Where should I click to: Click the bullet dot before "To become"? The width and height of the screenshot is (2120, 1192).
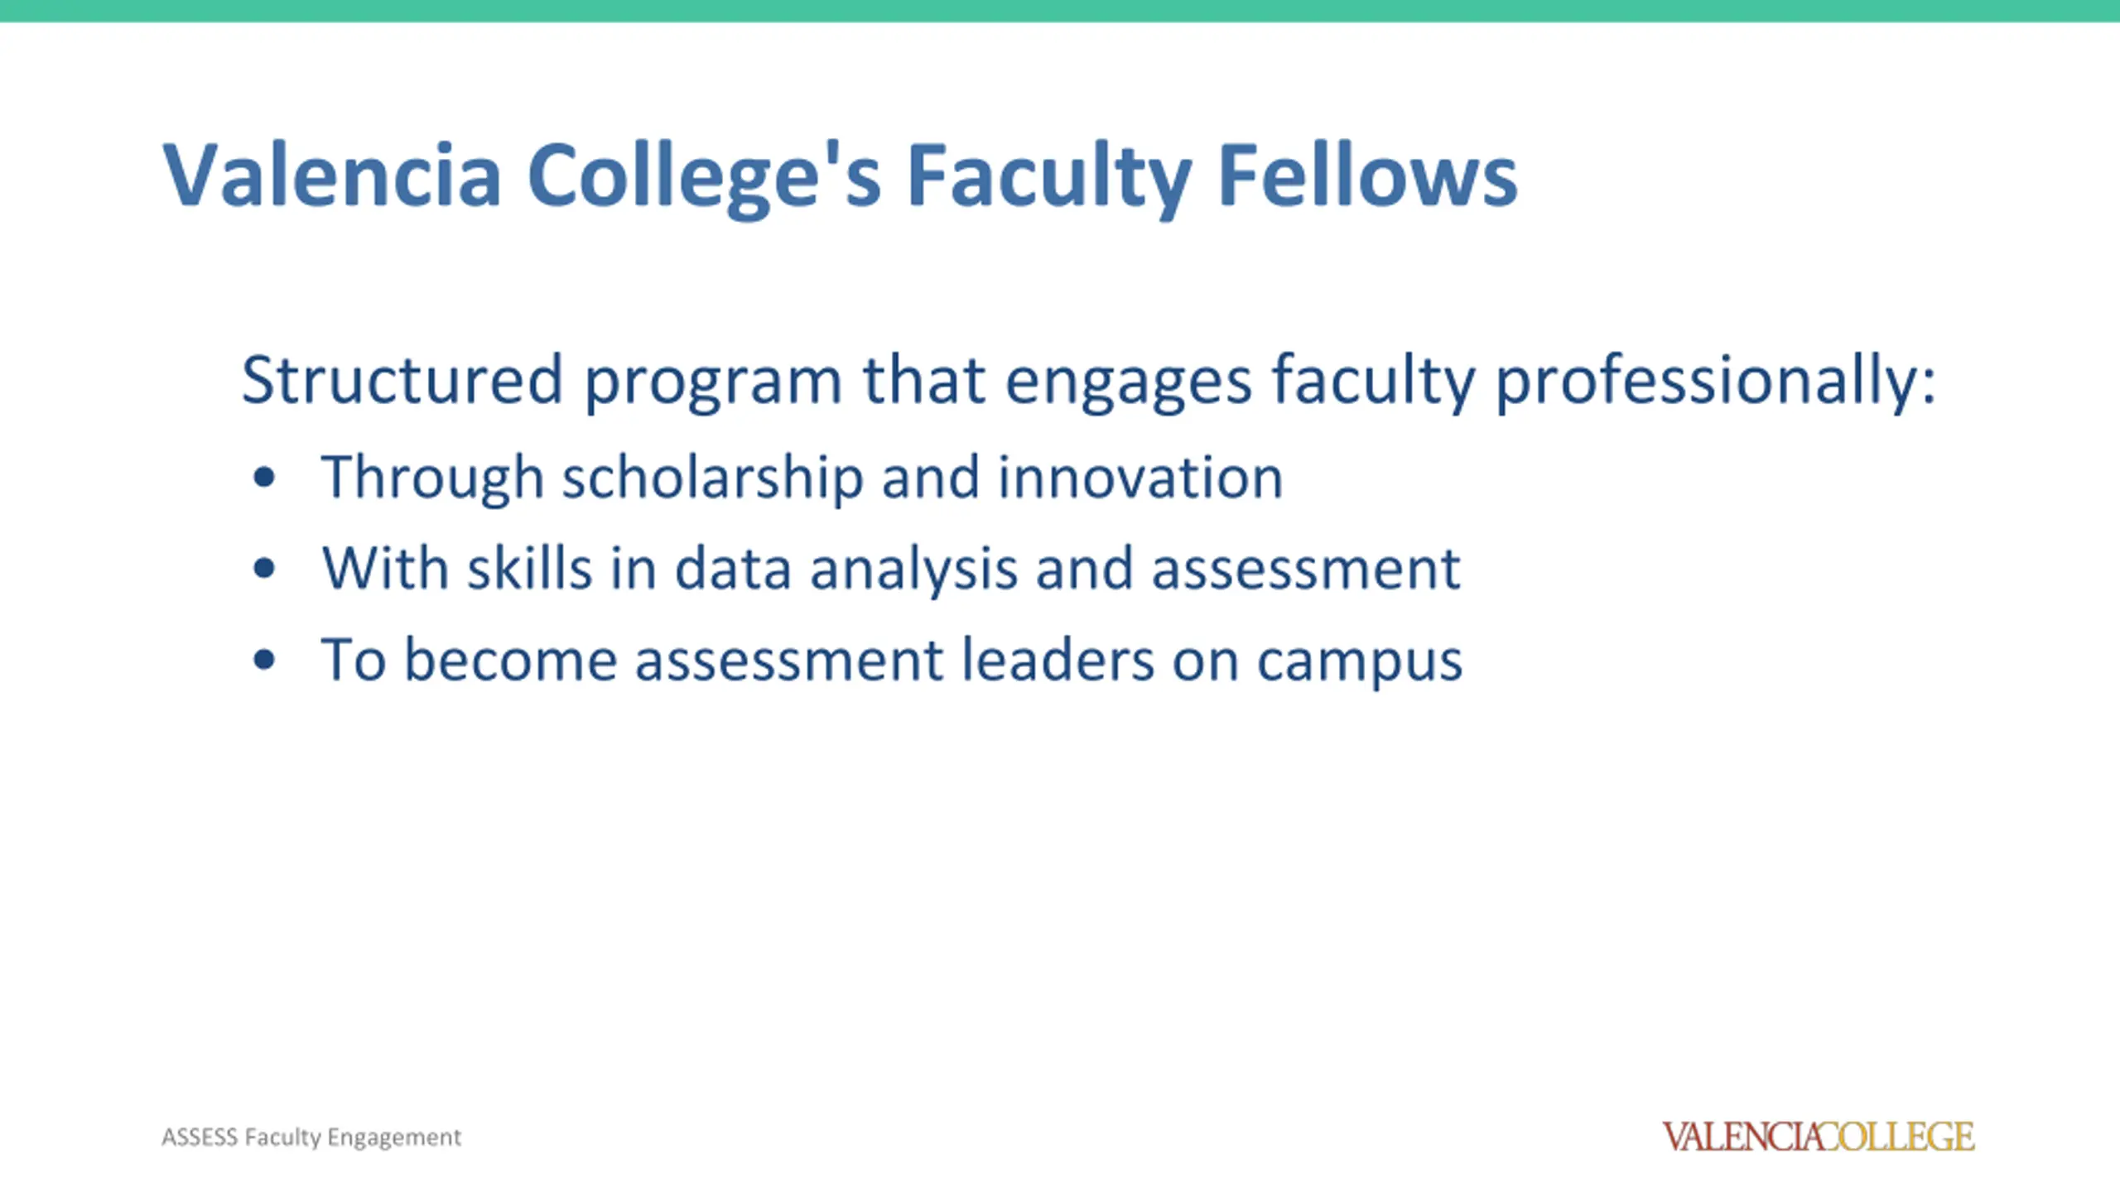point(264,660)
